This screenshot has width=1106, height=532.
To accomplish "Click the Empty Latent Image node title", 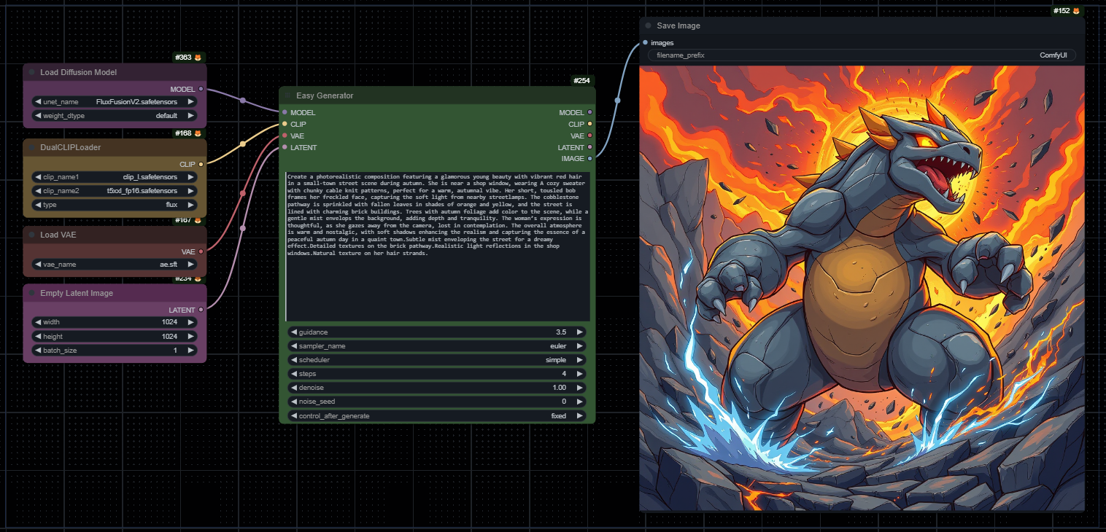I will coord(77,293).
